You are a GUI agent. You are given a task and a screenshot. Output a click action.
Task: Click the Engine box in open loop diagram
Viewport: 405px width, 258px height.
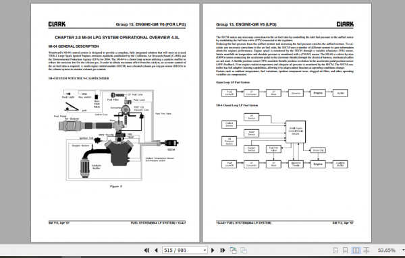coord(318,93)
